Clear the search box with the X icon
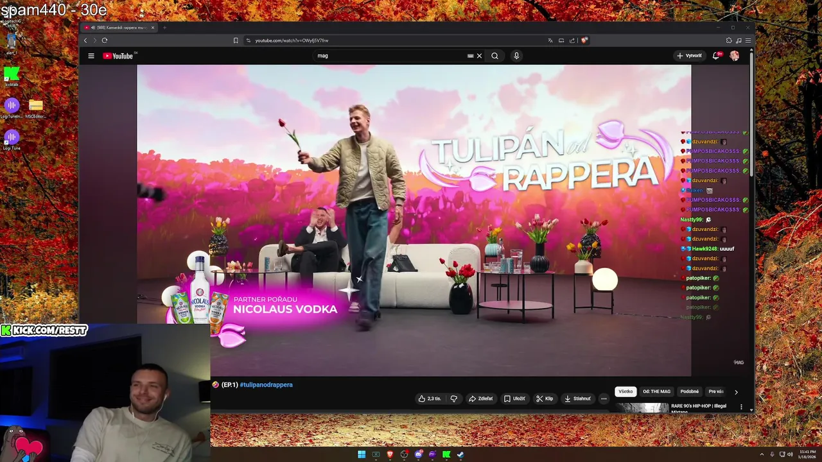The image size is (822, 462). pyautogui.click(x=479, y=56)
